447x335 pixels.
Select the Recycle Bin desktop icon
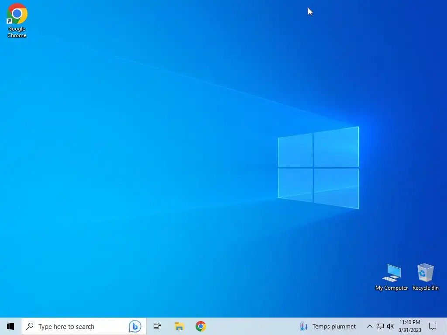click(425, 277)
